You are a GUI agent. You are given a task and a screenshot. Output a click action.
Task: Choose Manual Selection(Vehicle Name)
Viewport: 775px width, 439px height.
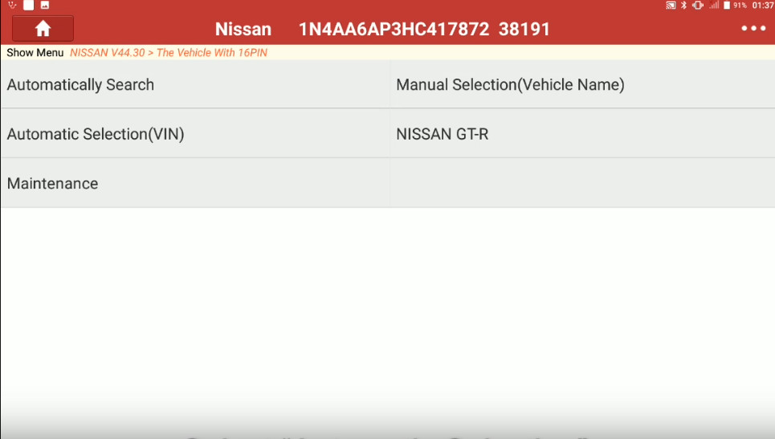582,84
